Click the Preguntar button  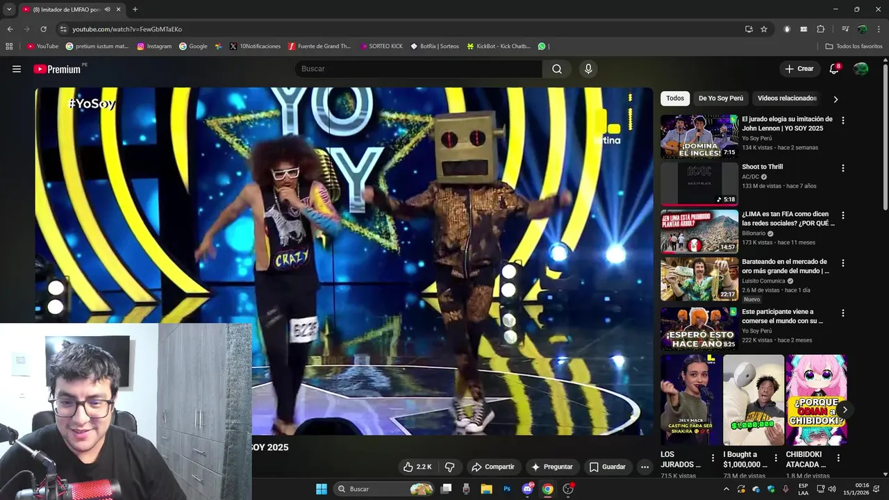[552, 467]
